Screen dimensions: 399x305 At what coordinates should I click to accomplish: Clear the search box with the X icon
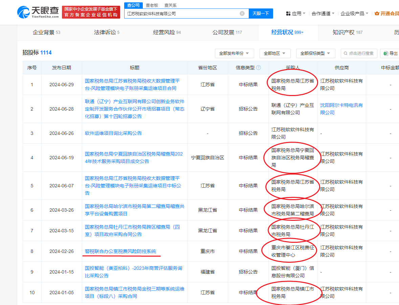coord(242,14)
